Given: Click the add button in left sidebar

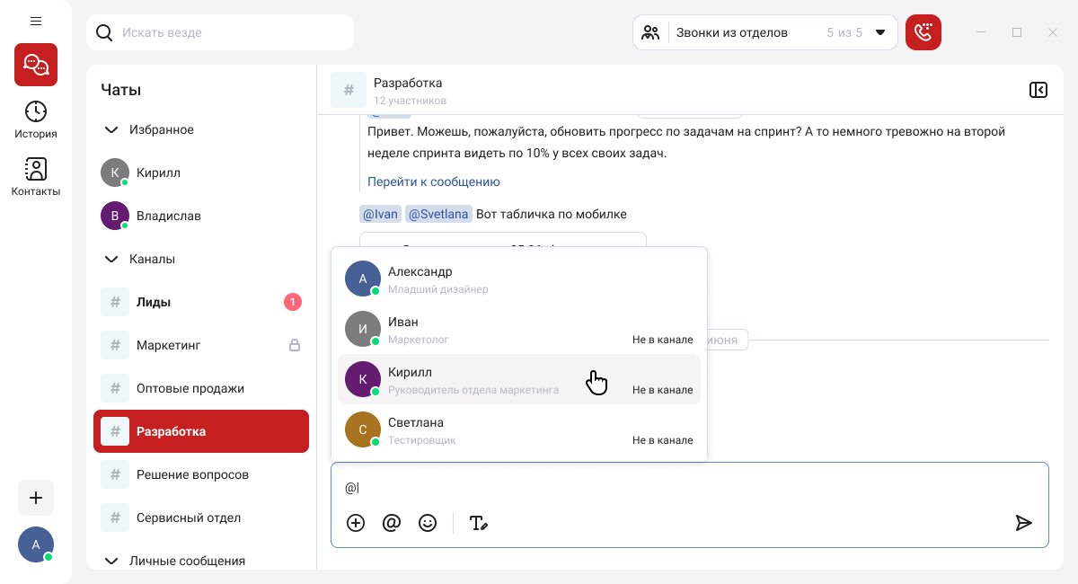Looking at the screenshot, I should 36,498.
